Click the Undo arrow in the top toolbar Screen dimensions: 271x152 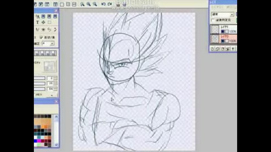103,4
